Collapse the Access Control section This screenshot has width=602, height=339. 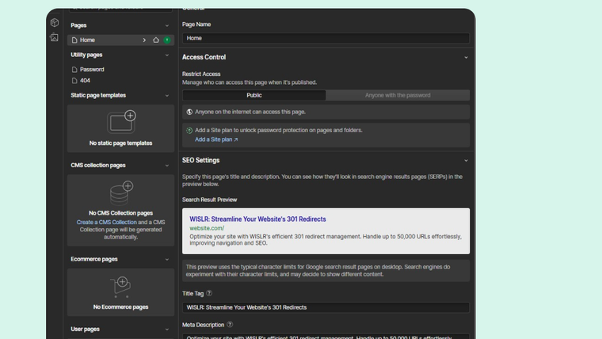466,57
